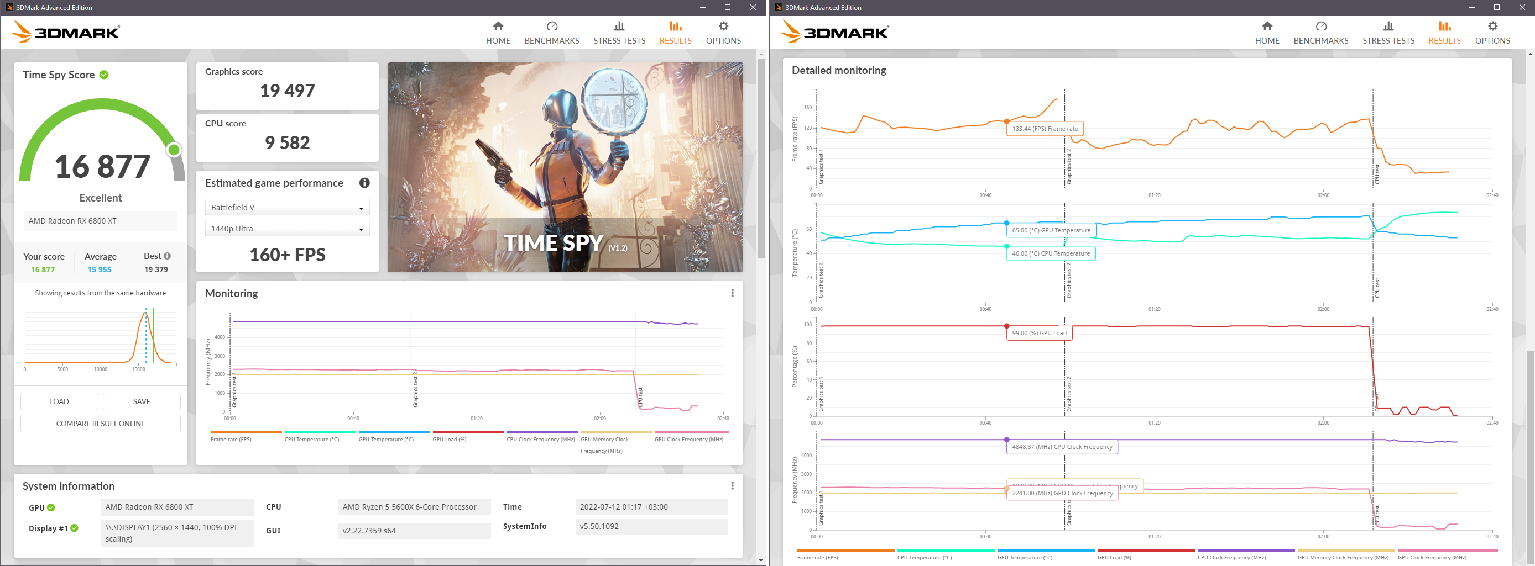The width and height of the screenshot is (1535, 566).
Task: Click the green check beside GPU label
Action: pos(51,507)
